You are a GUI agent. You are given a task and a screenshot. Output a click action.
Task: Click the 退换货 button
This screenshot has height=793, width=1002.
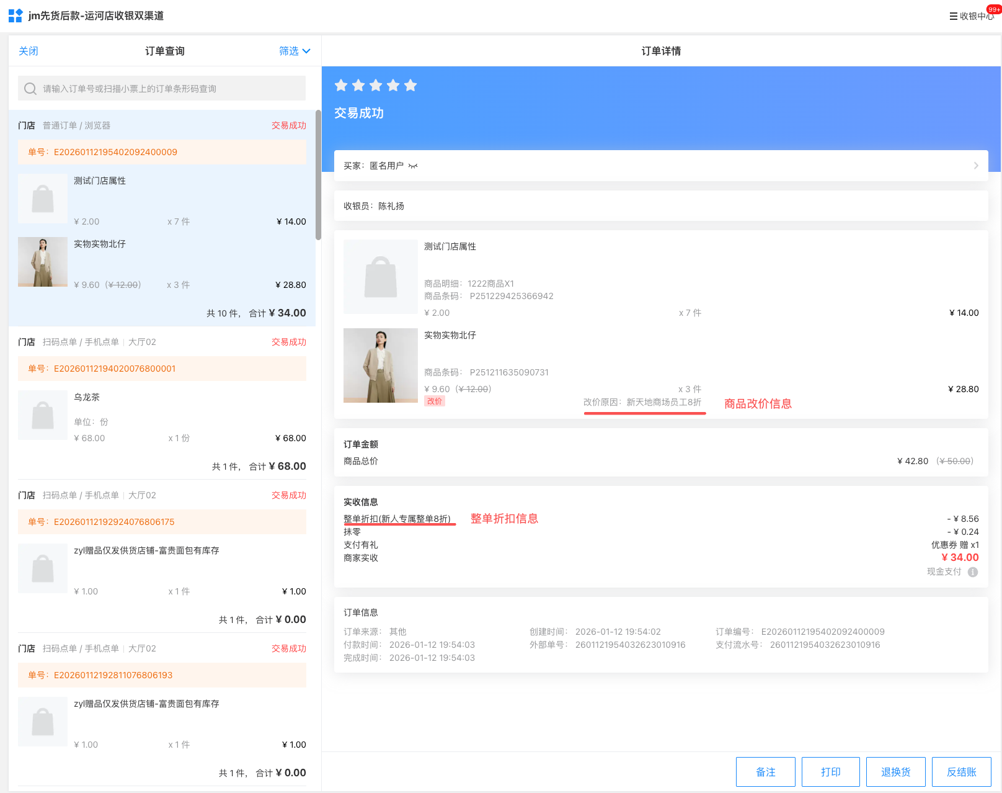[x=895, y=772]
